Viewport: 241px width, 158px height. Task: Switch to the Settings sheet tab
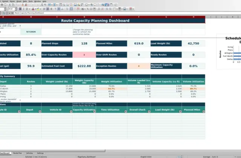pyautogui.click(x=40, y=153)
